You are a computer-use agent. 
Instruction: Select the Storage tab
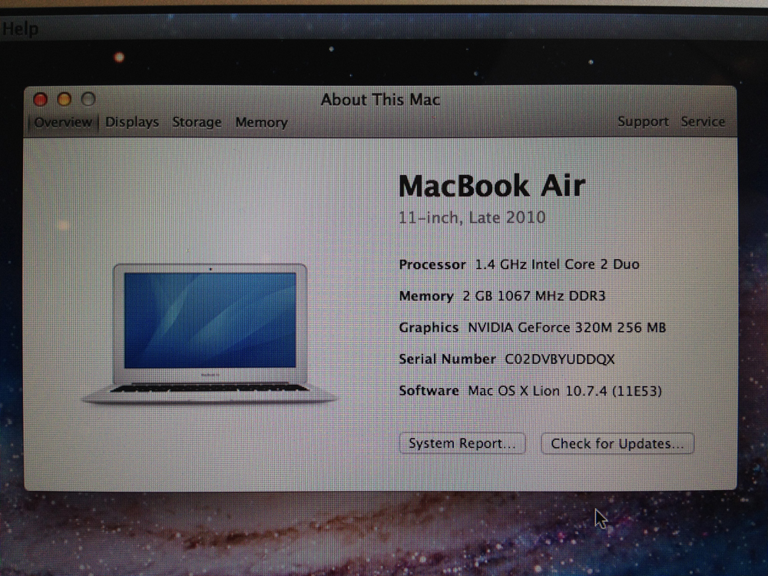point(197,122)
